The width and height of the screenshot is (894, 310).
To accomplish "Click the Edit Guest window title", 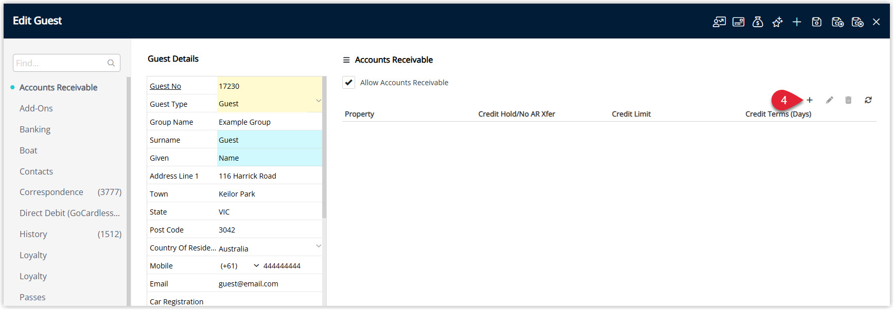I will coord(37,21).
